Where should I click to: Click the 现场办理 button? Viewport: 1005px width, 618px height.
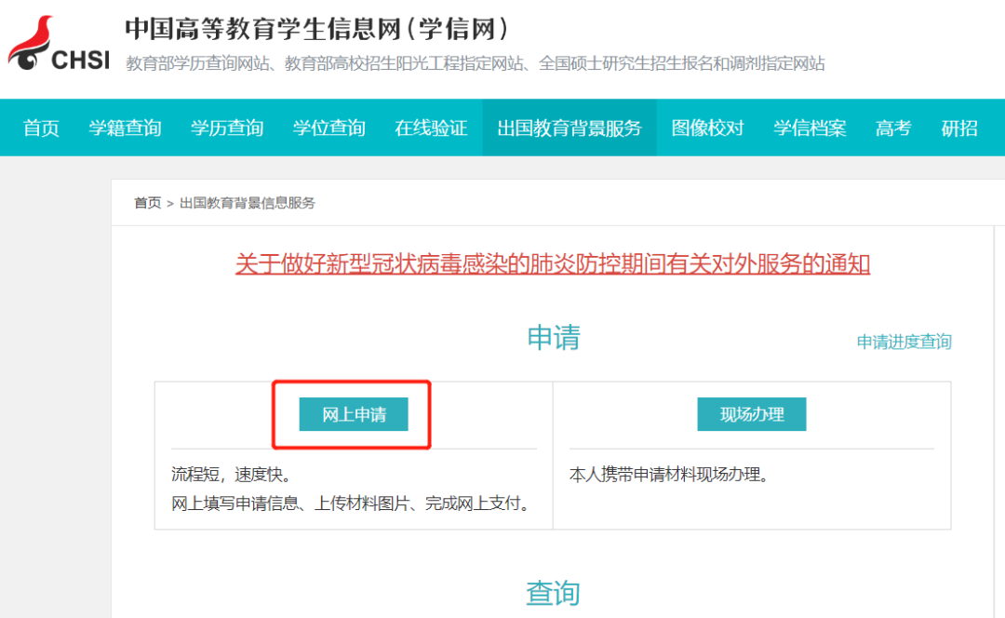[752, 414]
